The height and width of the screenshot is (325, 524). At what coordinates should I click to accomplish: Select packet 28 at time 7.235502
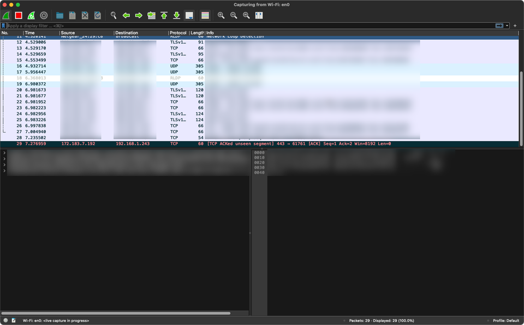pos(259,137)
